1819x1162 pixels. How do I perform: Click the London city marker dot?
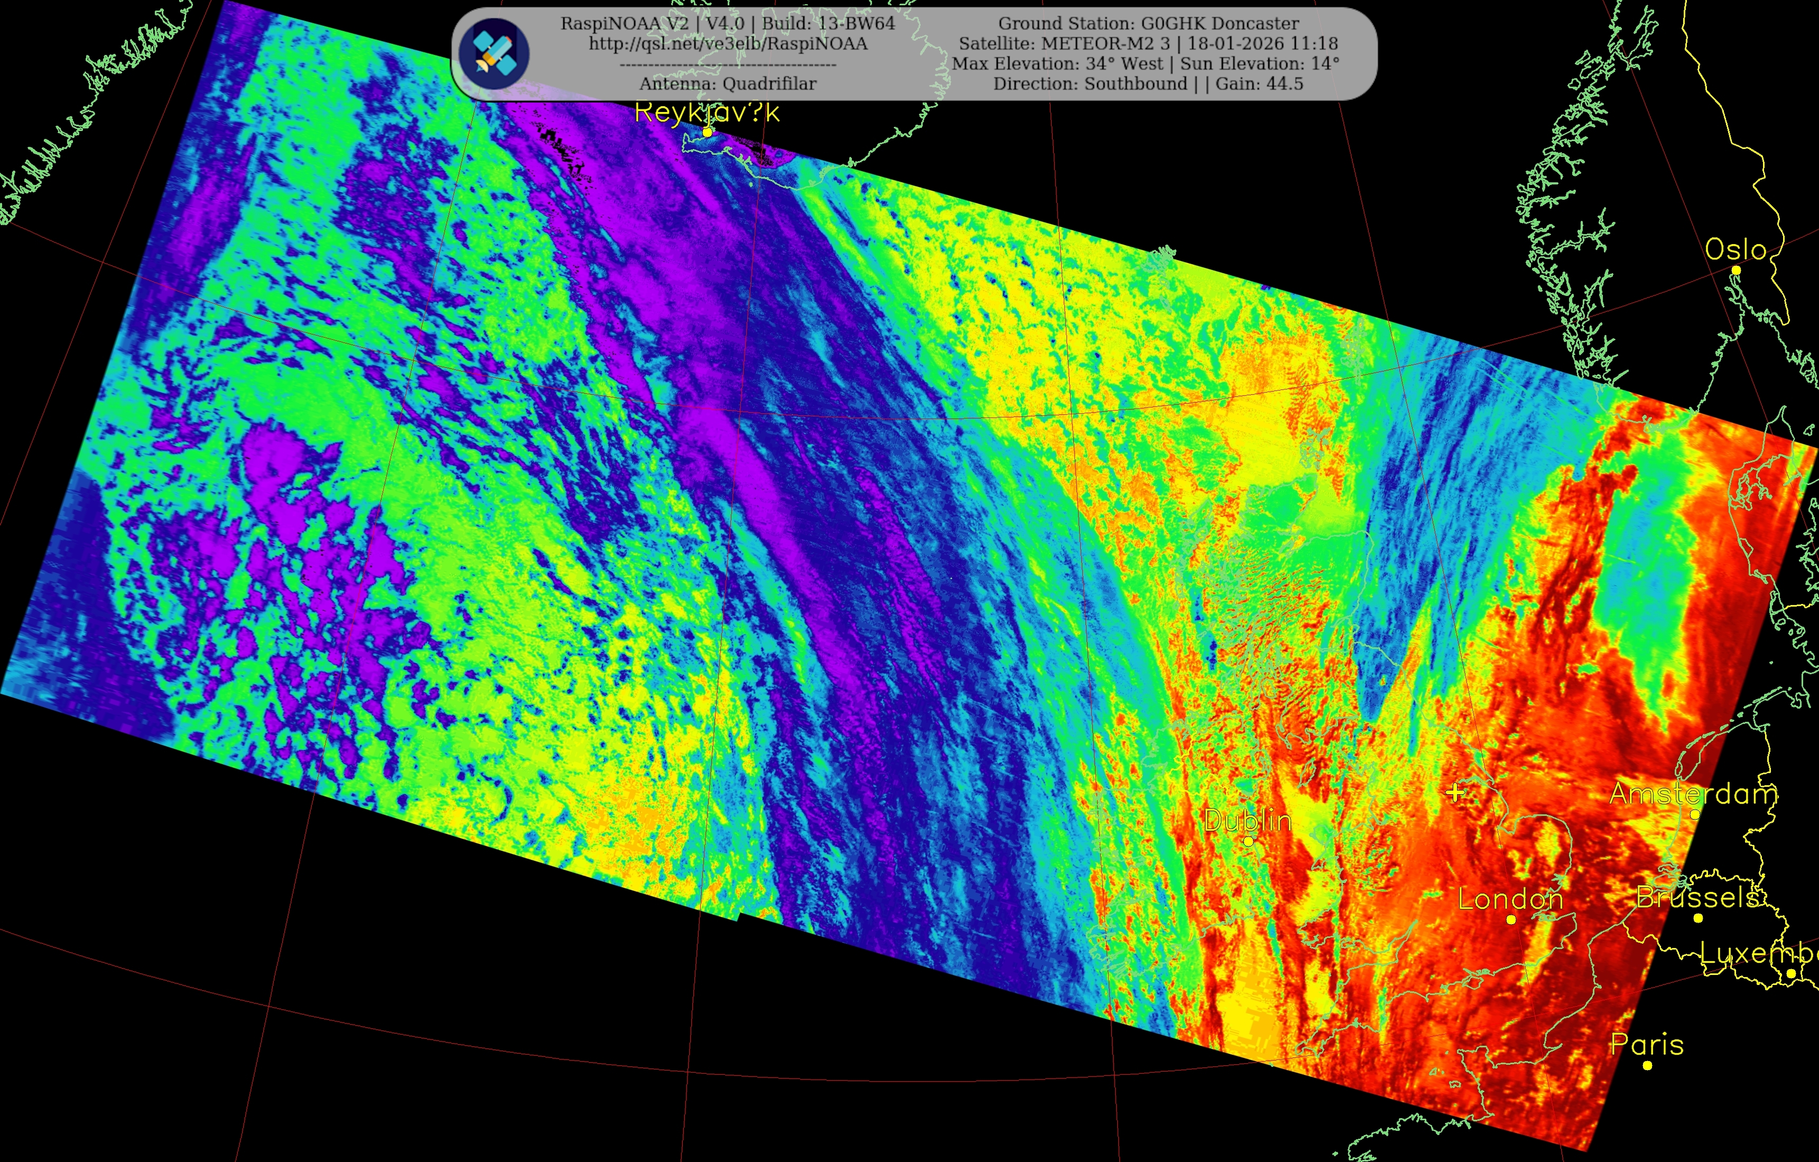click(x=1511, y=919)
